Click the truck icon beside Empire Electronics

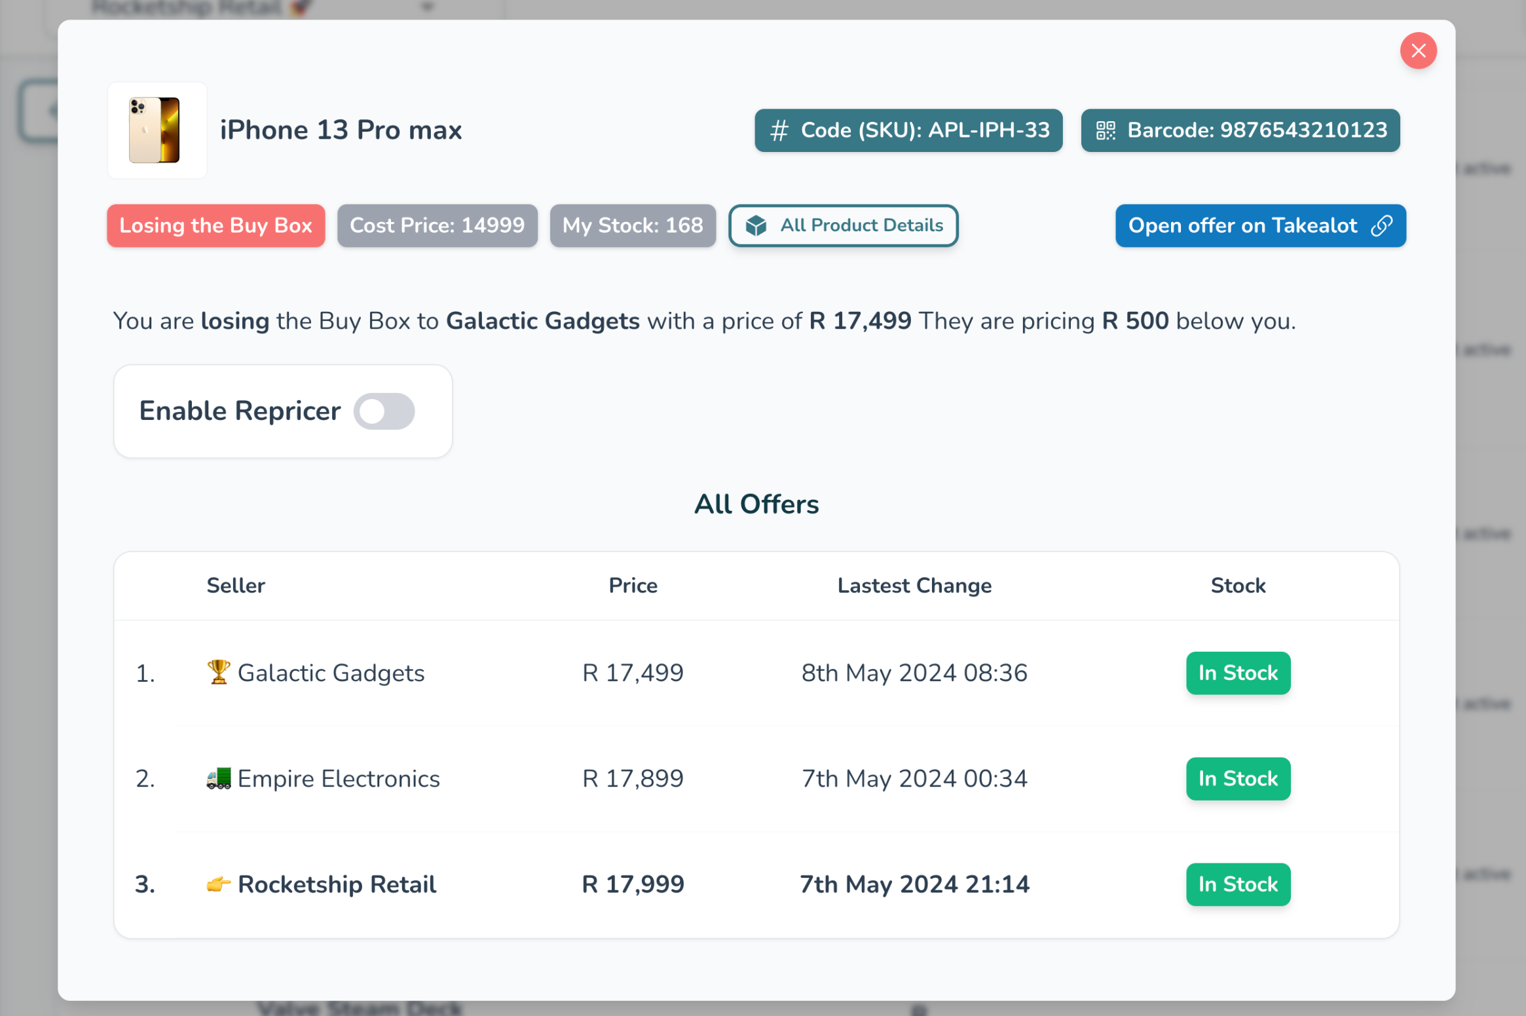pos(218,778)
